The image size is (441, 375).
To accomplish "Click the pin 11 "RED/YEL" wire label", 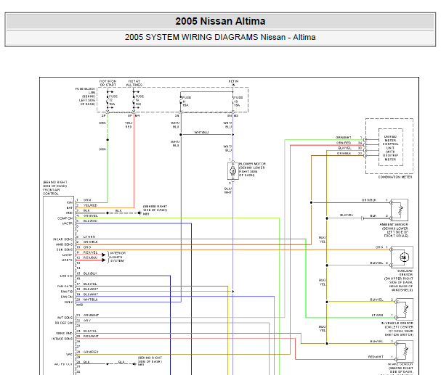I will 90,252.
